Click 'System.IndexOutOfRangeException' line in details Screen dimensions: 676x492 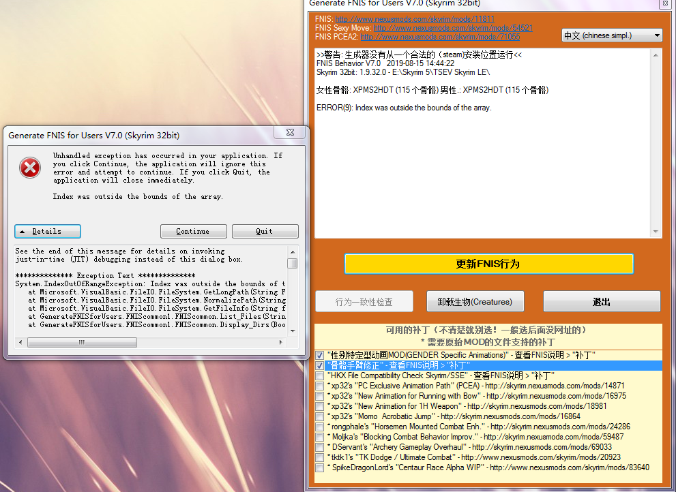click(x=151, y=284)
